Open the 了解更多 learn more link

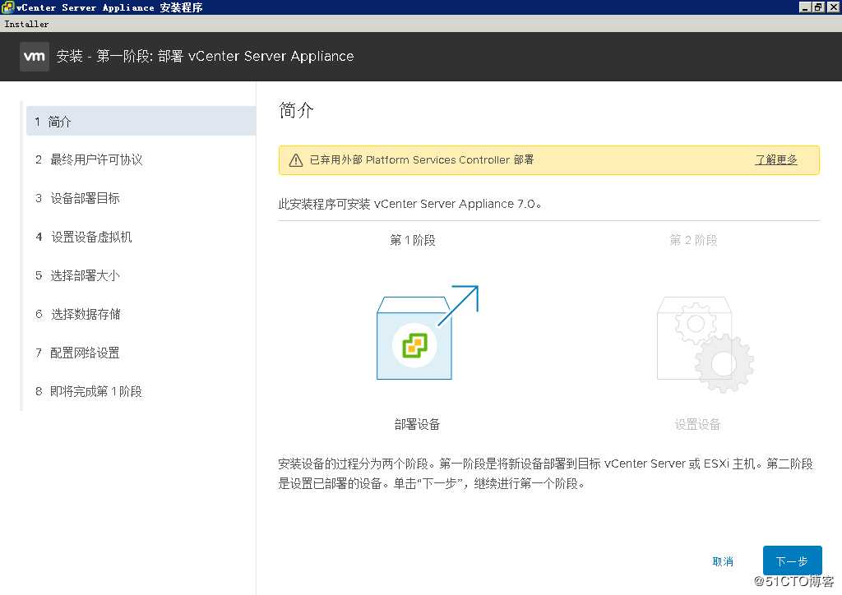(x=776, y=160)
